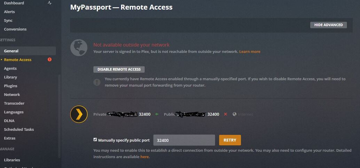Open the detailed instructions 'here' link
Viewport: 360px width, 168px height.
coord(144,157)
